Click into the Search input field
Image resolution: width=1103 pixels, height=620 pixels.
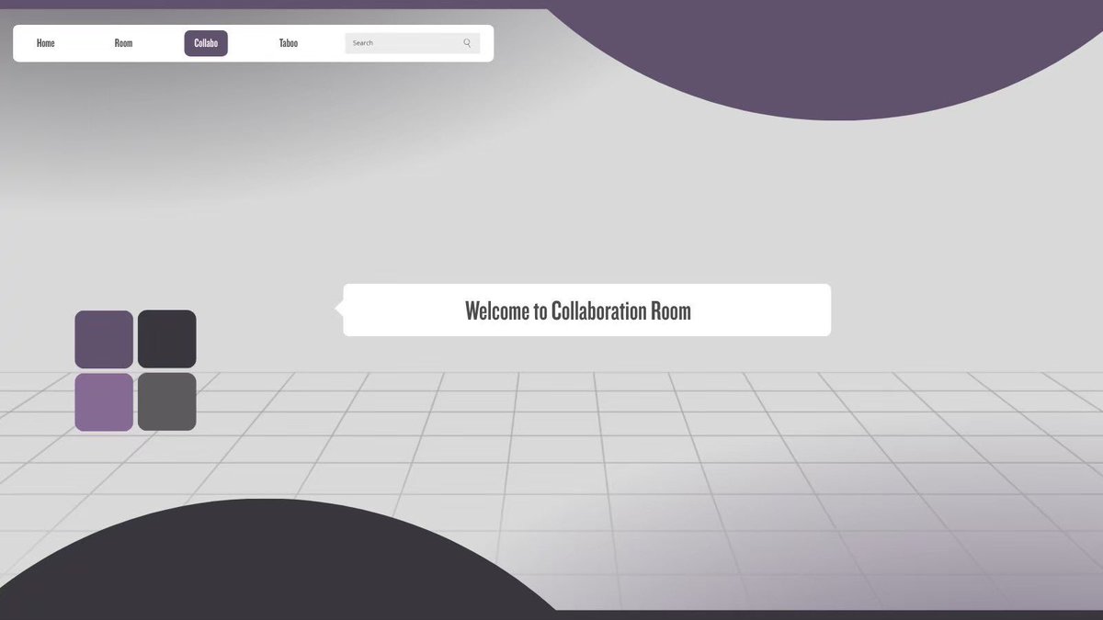413,43
